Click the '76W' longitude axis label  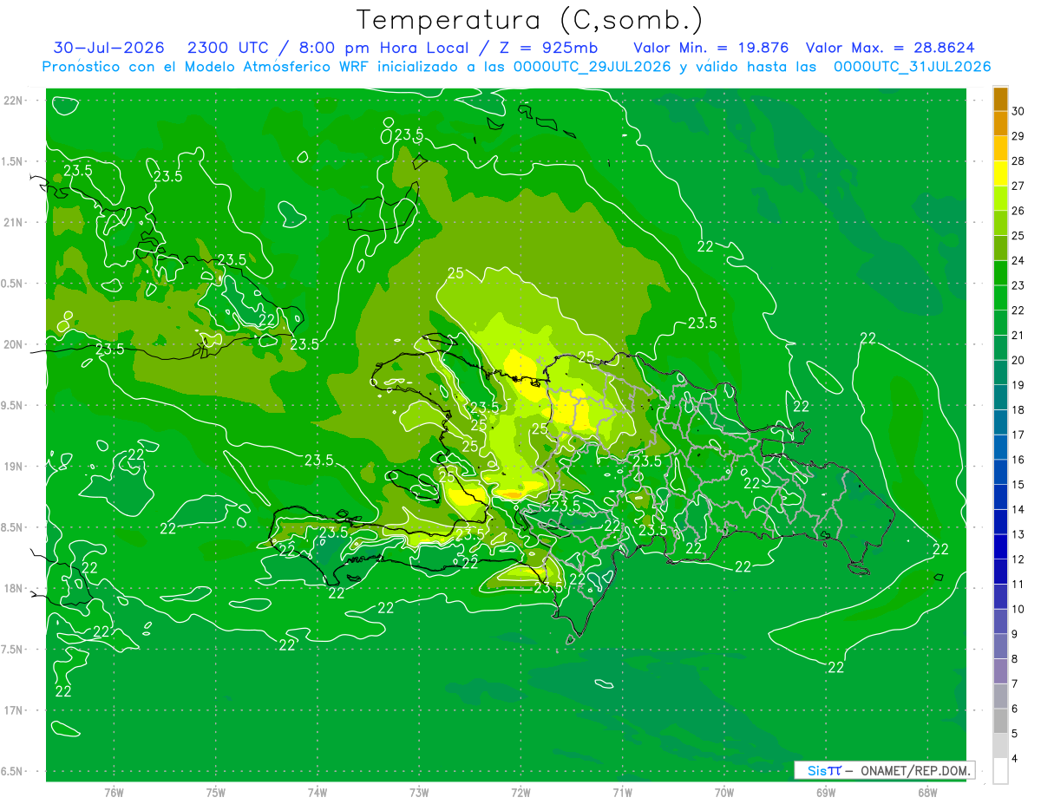click(114, 793)
